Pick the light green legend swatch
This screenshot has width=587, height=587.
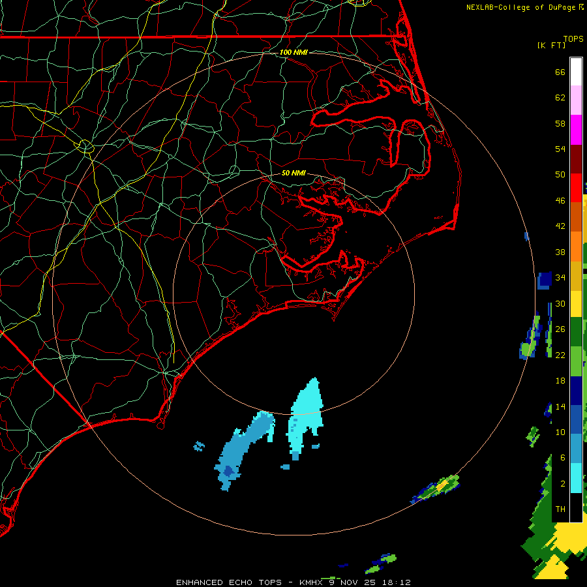[576, 361]
